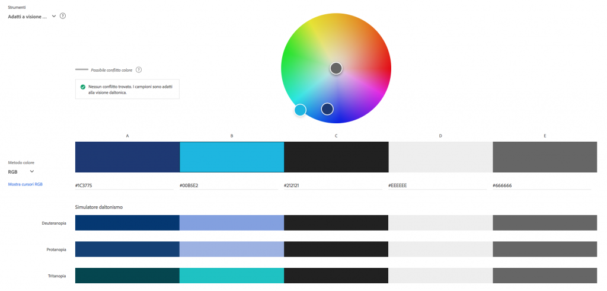
Task: Edit hex field #1C3775
Action: tap(123, 186)
